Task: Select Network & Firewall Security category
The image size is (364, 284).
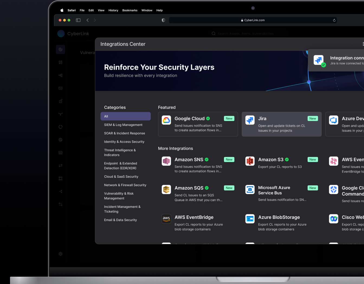Action: pyautogui.click(x=125, y=185)
